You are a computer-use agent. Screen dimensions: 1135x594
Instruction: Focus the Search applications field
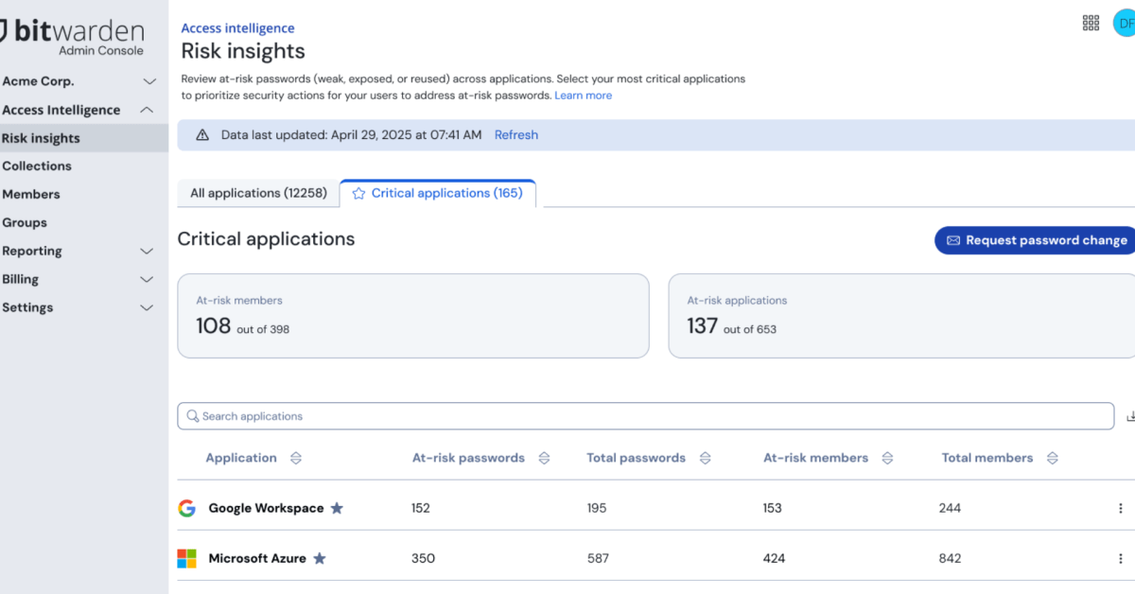pos(643,416)
